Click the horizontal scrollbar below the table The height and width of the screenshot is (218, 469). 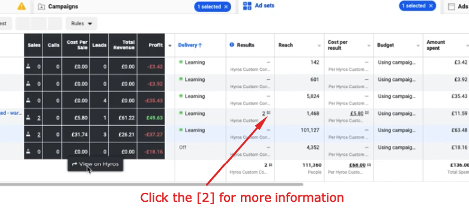151,184
